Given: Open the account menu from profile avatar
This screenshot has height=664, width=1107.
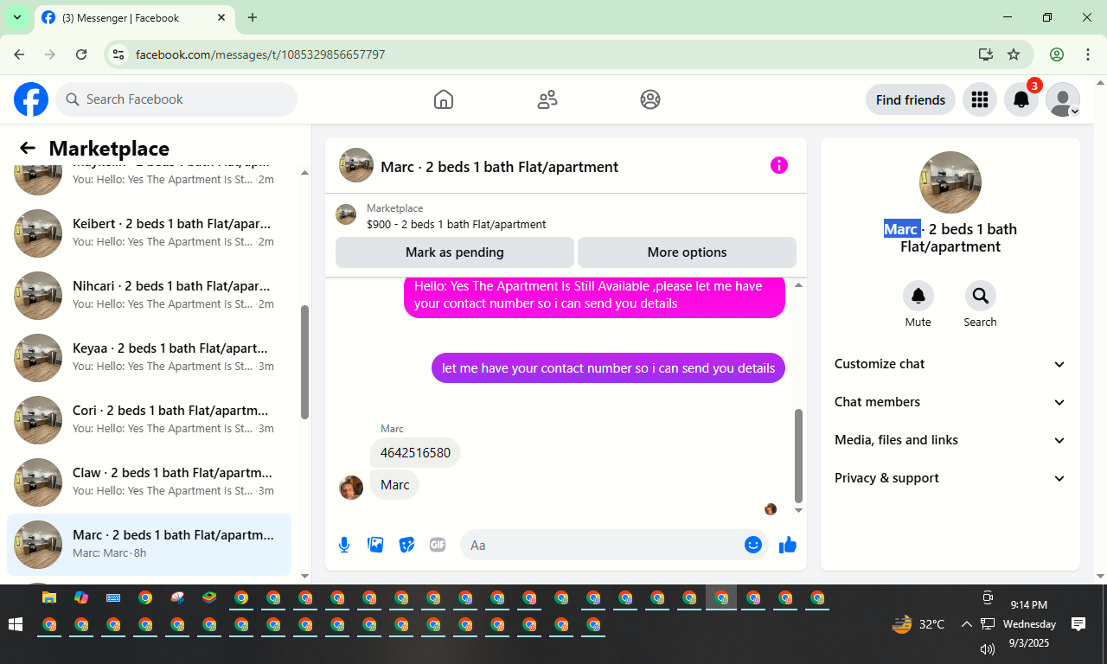Looking at the screenshot, I should (x=1063, y=99).
